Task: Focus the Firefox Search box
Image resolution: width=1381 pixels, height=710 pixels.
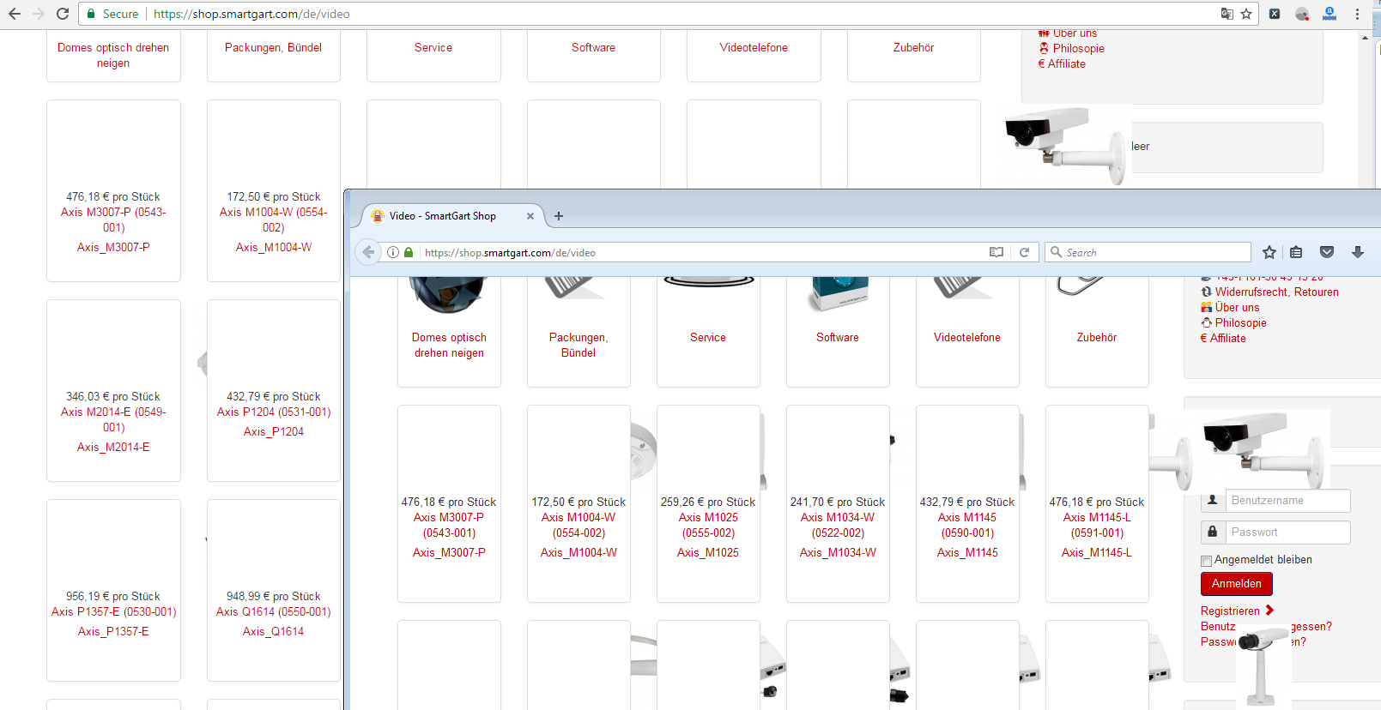Action: pyautogui.click(x=1148, y=252)
